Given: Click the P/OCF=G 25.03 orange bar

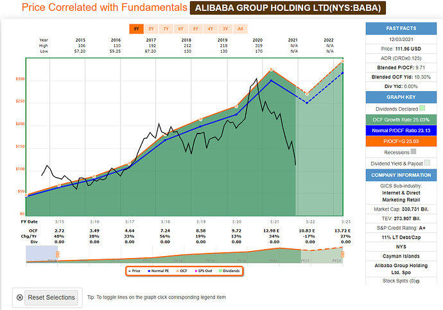Looking at the screenshot, I should [401, 141].
